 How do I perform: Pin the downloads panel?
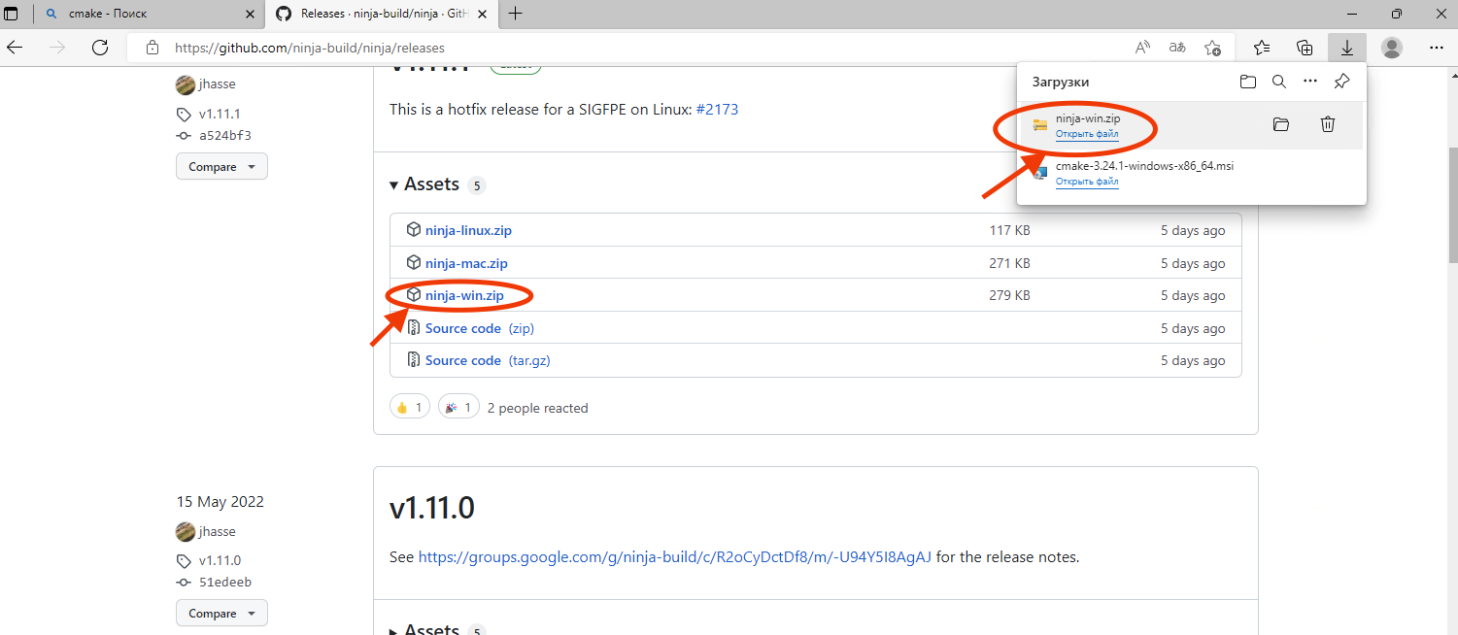1341,82
